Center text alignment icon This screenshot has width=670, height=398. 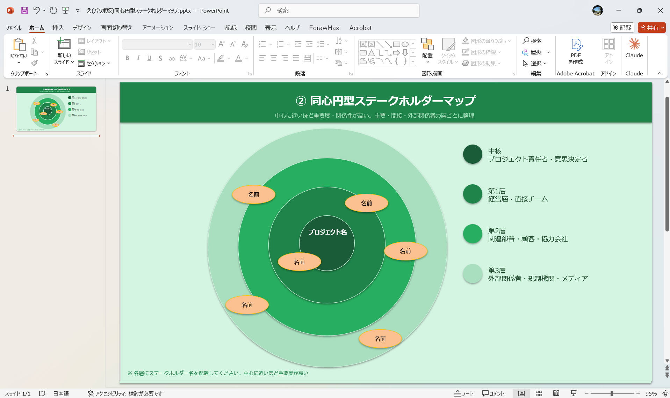click(274, 58)
